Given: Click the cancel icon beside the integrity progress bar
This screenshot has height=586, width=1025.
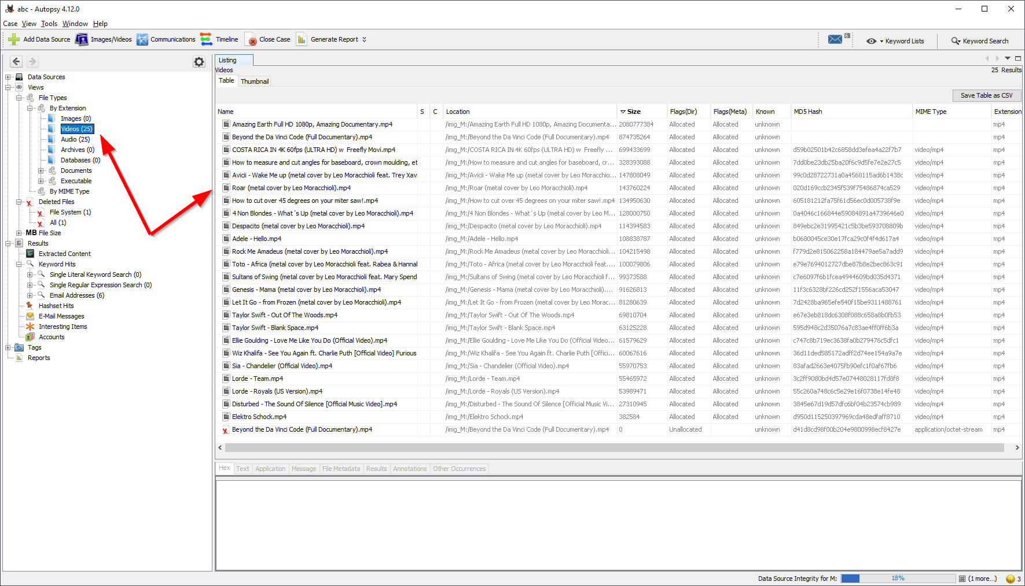Looking at the screenshot, I should 962,578.
